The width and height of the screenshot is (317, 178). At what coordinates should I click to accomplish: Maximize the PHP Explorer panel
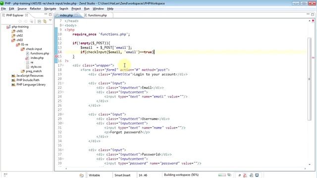[x=50, y=14]
